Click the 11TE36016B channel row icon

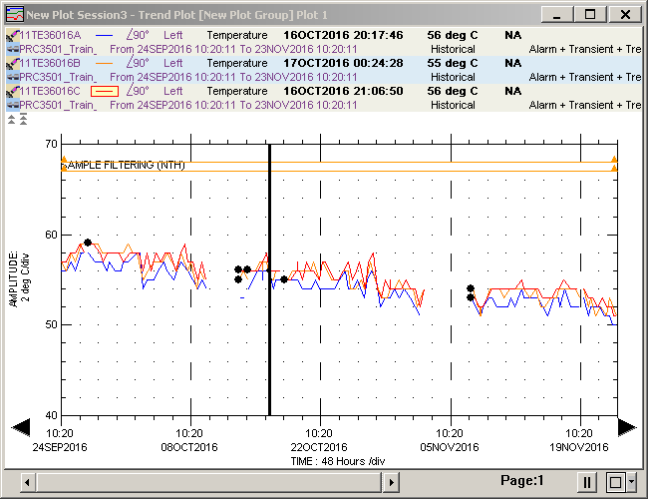tap(12, 63)
